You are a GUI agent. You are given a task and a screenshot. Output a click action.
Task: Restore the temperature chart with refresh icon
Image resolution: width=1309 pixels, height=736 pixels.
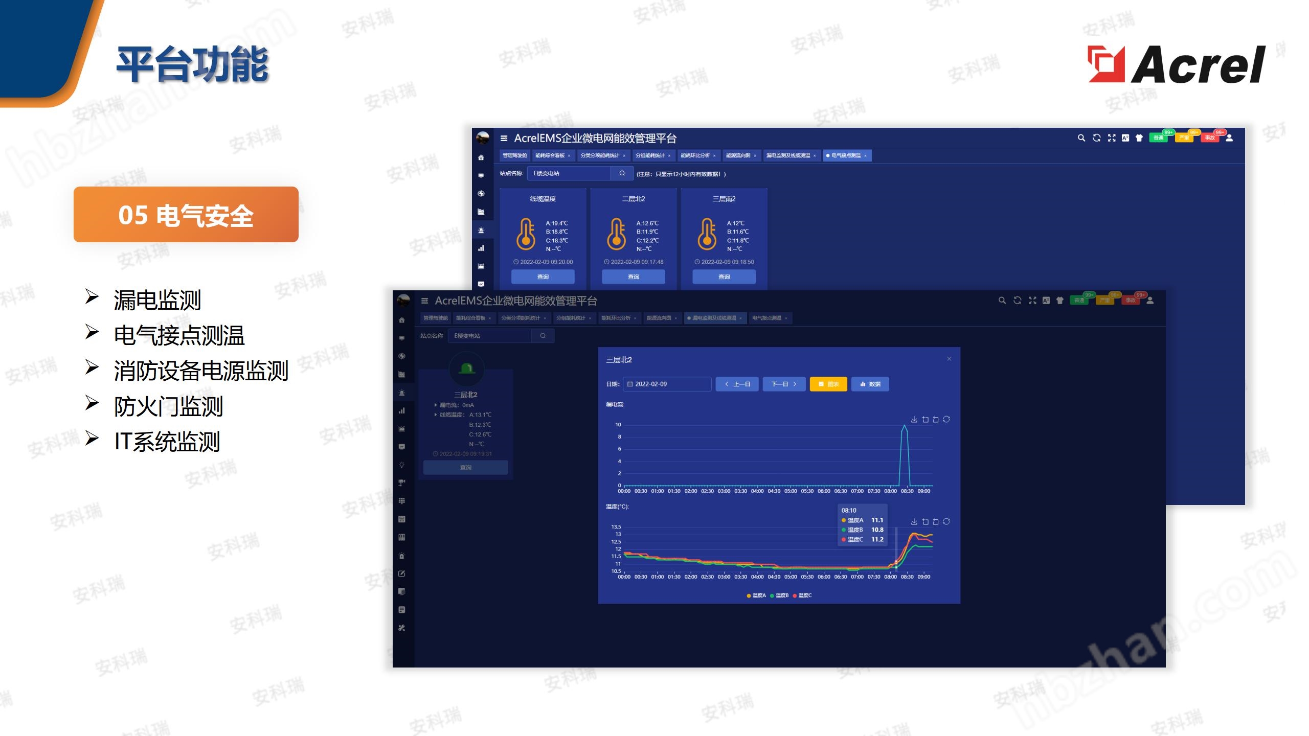click(946, 521)
